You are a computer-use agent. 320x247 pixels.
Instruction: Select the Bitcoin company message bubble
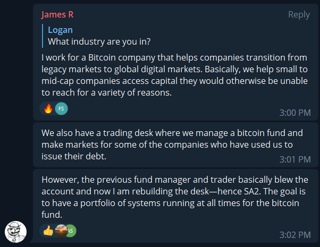[x=175, y=62]
